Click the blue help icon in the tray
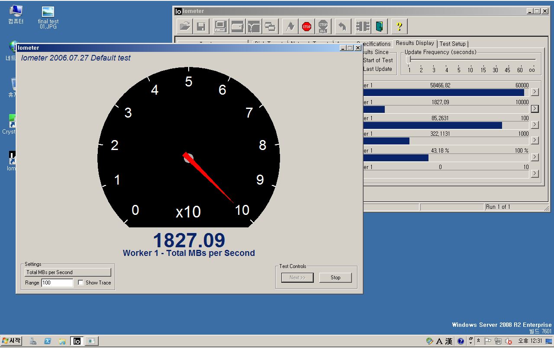Screen dimensions: 554x348 click(x=461, y=341)
